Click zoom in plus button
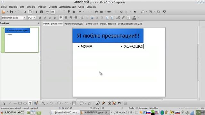Screen dimensions: 205x115 [x=197, y=108]
